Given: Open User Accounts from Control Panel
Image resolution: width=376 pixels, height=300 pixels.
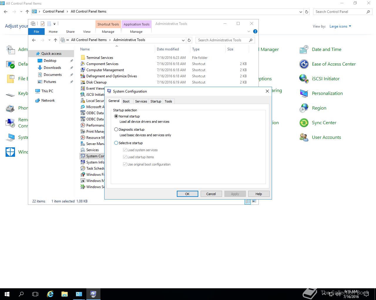Looking at the screenshot, I should coord(326,137).
